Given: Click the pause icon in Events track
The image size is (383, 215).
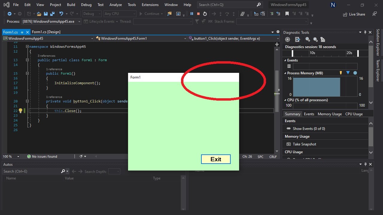Looking at the screenshot, I should pyautogui.click(x=289, y=66).
